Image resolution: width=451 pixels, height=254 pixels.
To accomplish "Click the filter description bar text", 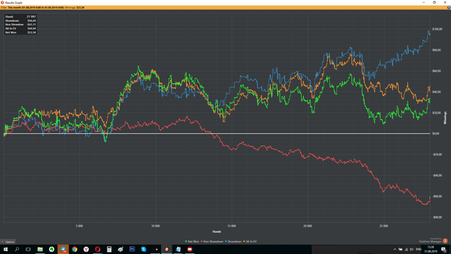I will tap(43, 8).
